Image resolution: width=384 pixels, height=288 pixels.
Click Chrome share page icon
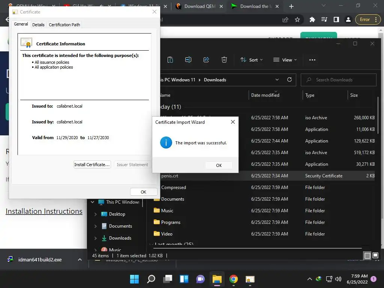click(285, 19)
